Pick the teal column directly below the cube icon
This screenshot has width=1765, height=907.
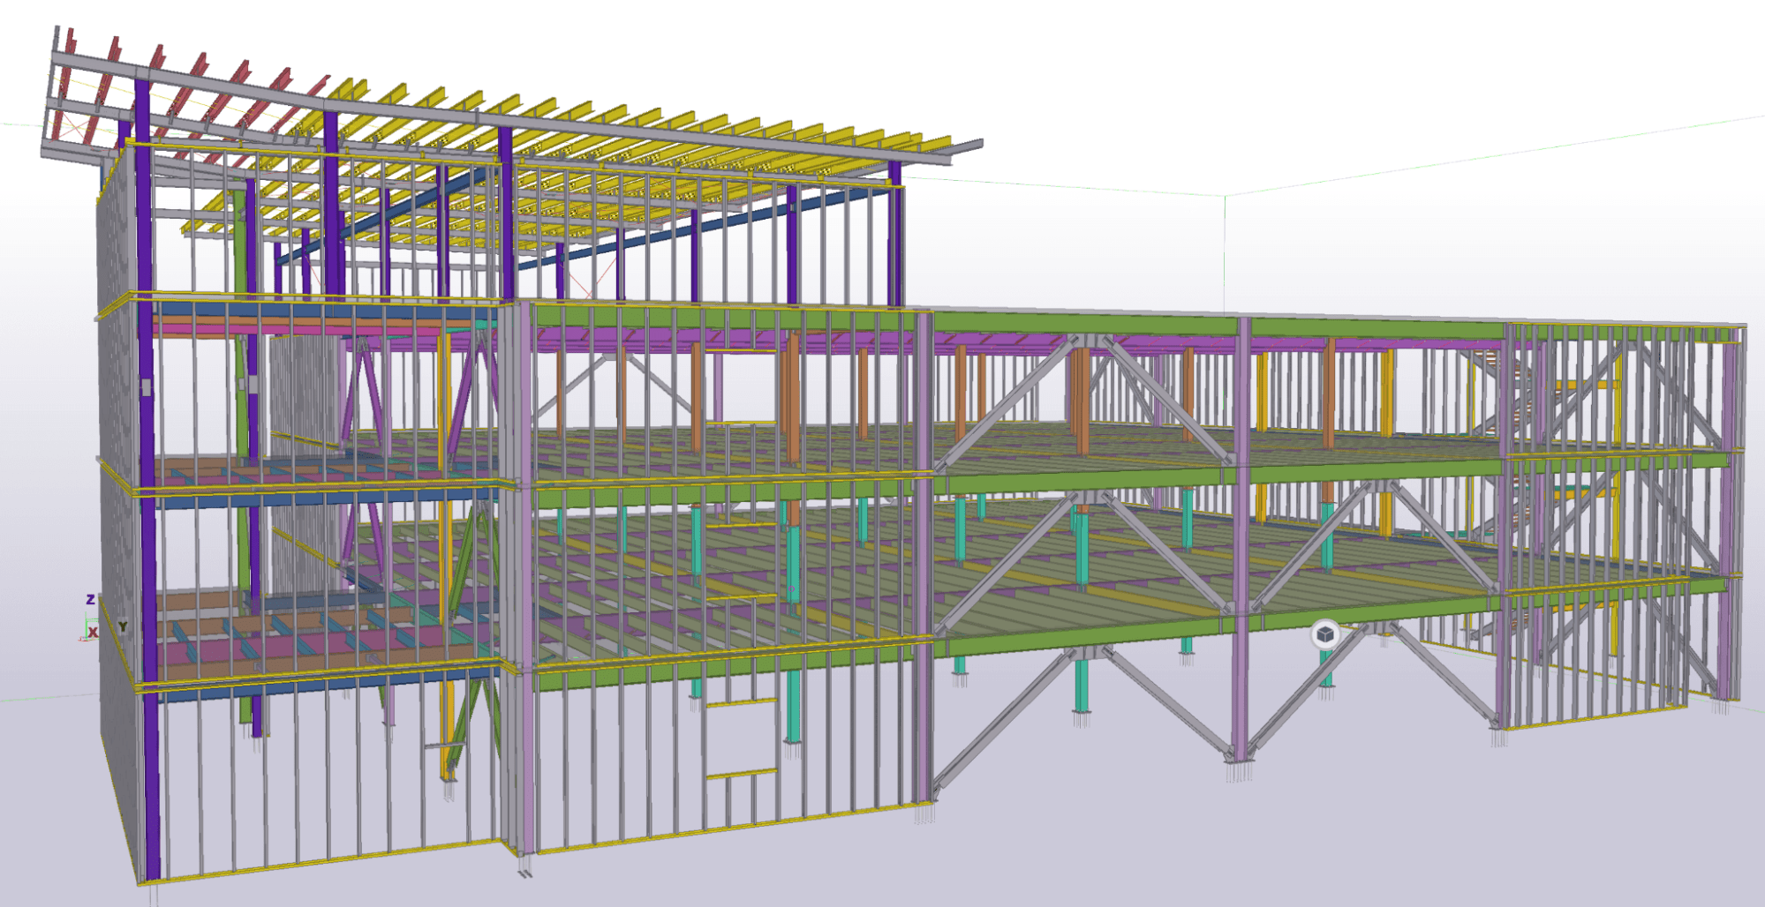(x=1325, y=669)
